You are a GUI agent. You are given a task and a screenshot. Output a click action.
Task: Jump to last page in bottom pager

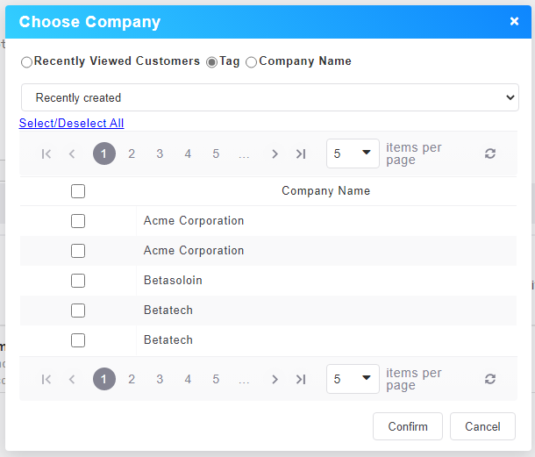(x=301, y=380)
